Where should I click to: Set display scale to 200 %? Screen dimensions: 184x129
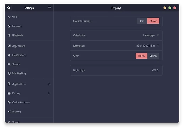click(x=153, y=56)
